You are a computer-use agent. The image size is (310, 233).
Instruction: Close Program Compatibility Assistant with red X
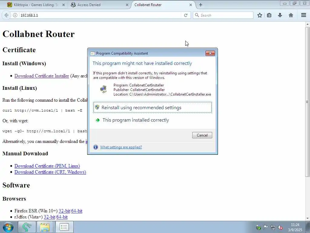point(210,53)
